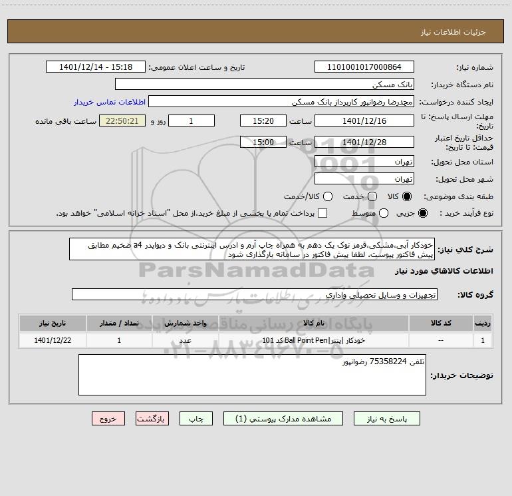This screenshot has height=496, width=512.
Task: Click the تاریخ نیاز column header
Action: [53, 323]
